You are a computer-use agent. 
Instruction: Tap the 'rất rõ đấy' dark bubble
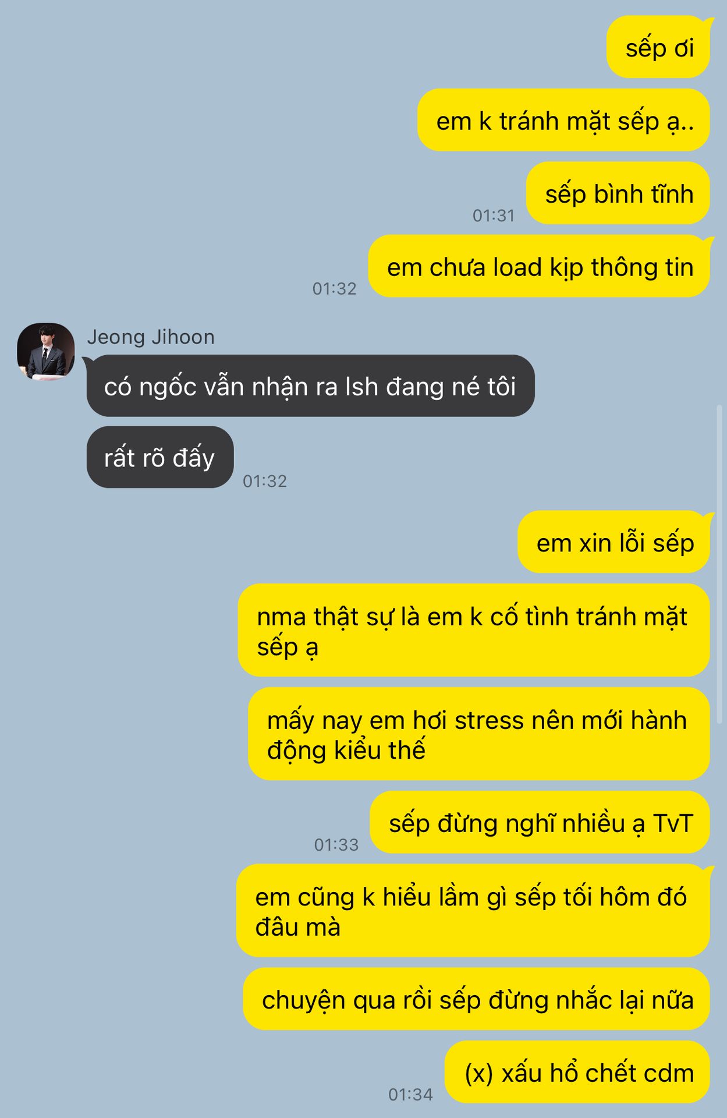160,457
